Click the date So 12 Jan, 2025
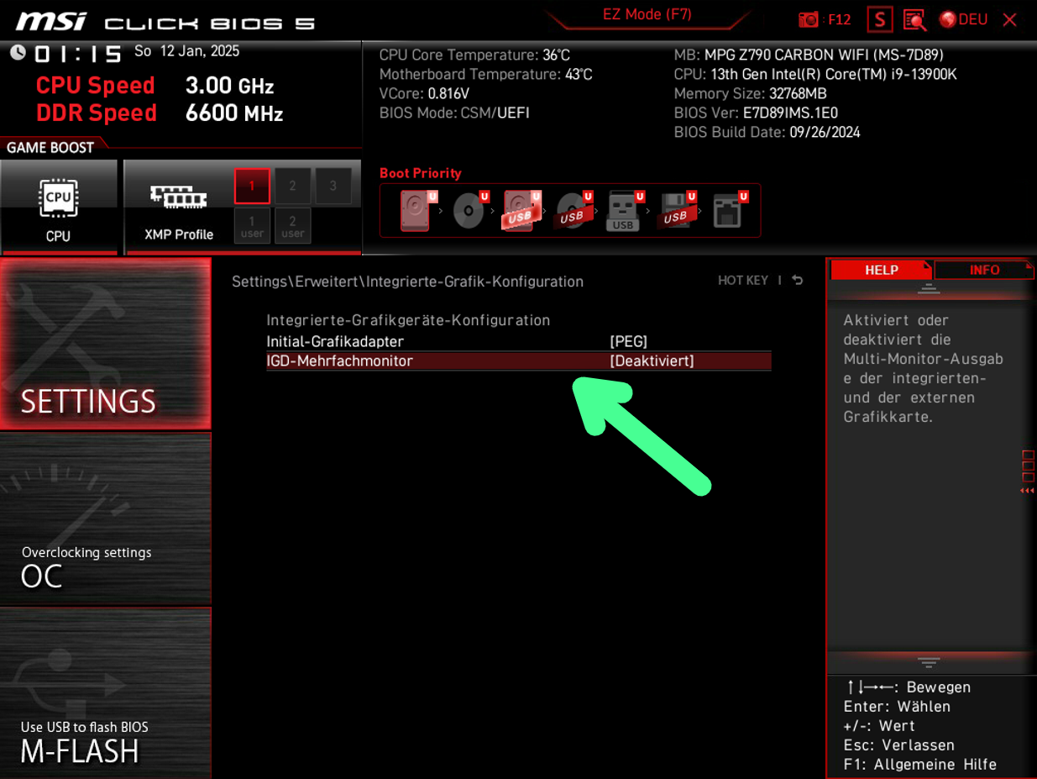The width and height of the screenshot is (1037, 779). click(186, 51)
